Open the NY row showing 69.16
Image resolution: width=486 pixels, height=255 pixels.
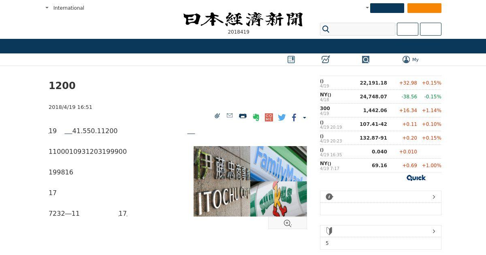(x=381, y=166)
